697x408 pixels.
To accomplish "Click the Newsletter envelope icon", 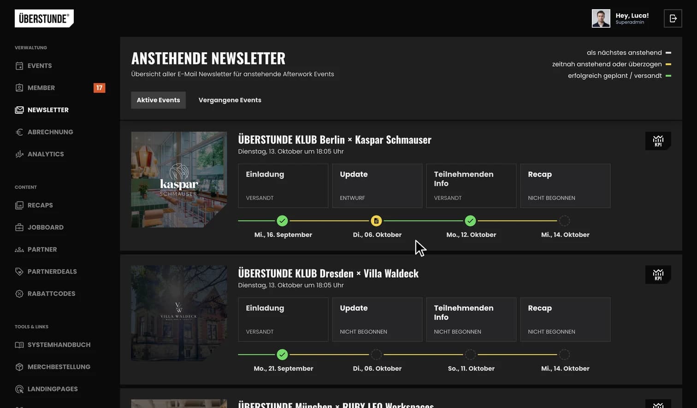I will point(19,110).
